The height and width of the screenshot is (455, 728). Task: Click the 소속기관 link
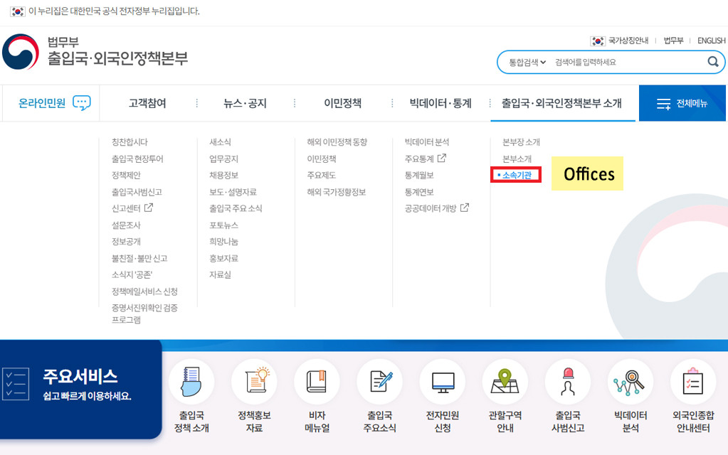(x=517, y=175)
